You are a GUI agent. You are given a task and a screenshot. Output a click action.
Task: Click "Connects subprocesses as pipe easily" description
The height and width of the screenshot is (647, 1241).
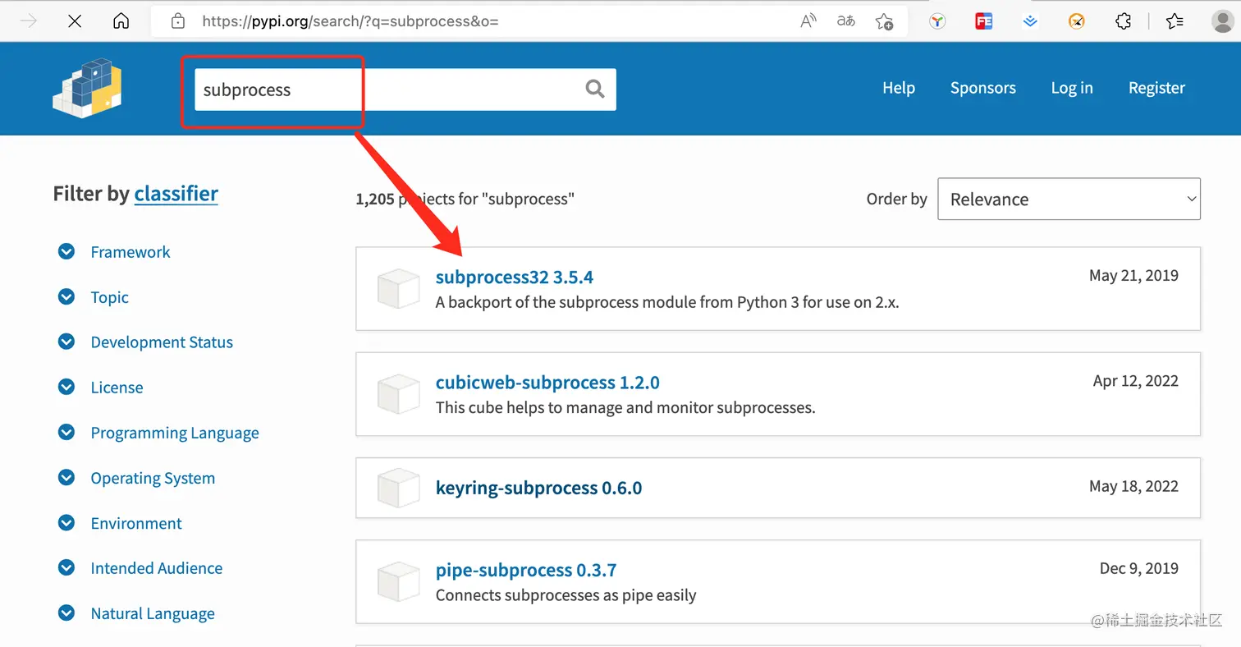(x=566, y=595)
